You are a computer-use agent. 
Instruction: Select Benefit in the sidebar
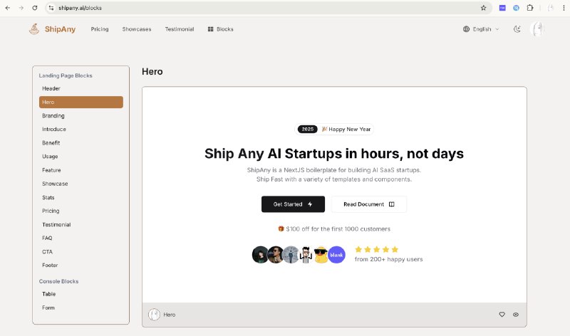[81, 143]
